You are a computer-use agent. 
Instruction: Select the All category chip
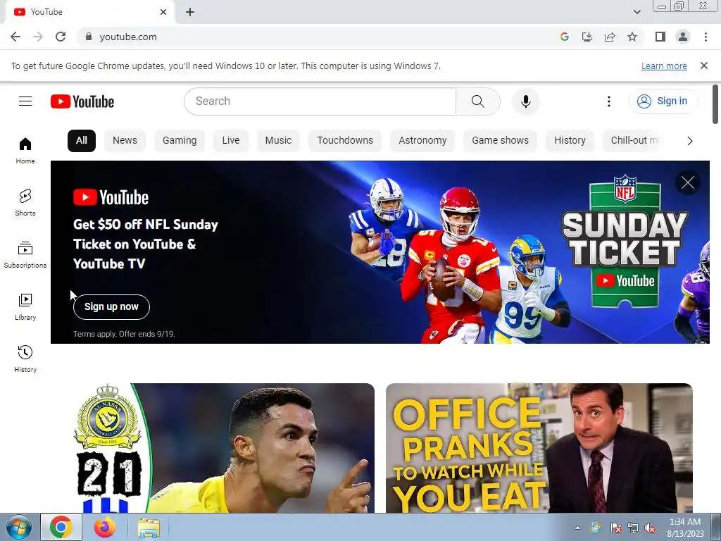coord(82,140)
